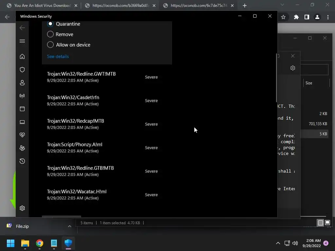Select the 5 KB file row
The height and width of the screenshot is (251, 335).
314,134
